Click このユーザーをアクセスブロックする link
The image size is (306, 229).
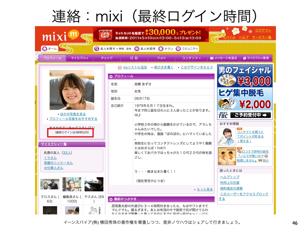pyautogui.click(x=244, y=196)
